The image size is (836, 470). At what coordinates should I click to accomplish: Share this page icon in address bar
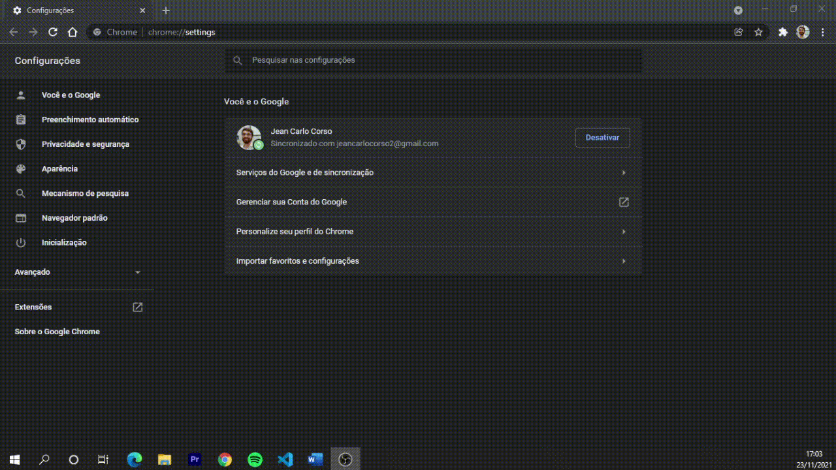point(739,32)
